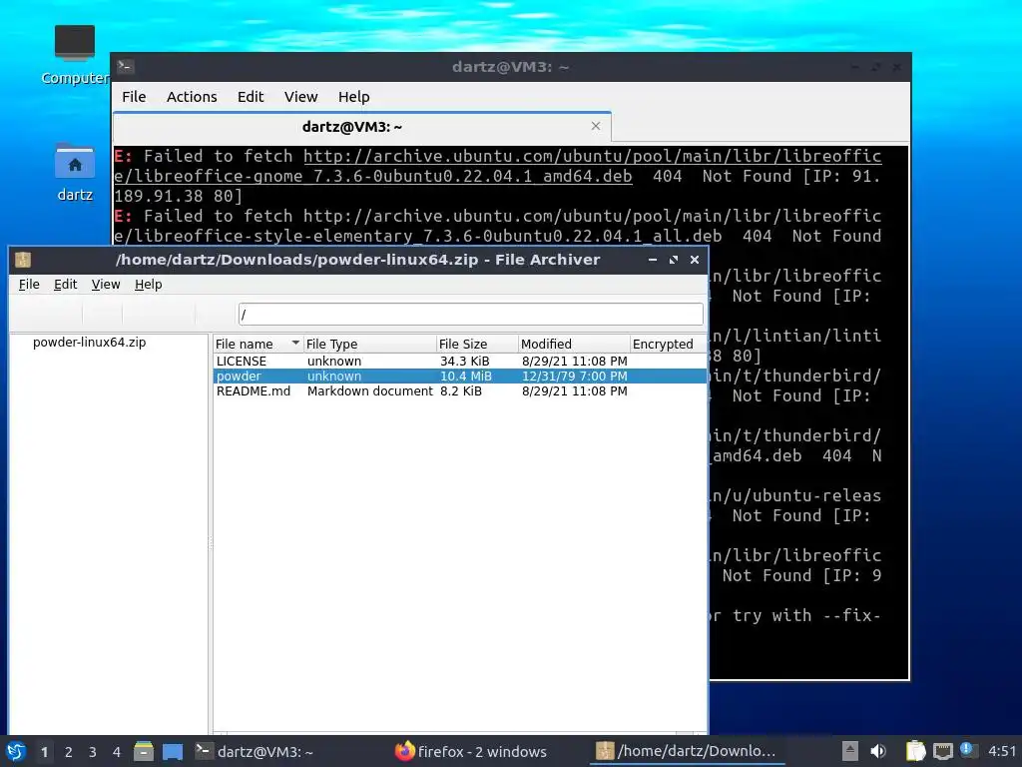Open the Help menu in File Archiver

tap(148, 285)
